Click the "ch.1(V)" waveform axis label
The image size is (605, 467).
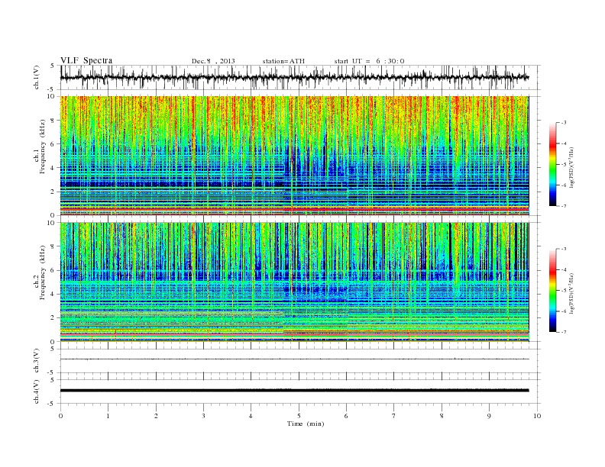[37, 77]
